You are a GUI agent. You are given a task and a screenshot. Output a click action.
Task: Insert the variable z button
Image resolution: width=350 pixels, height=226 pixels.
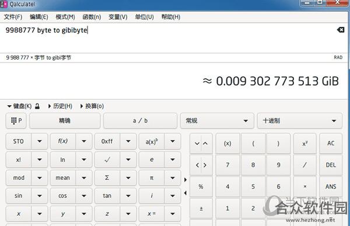107,214
